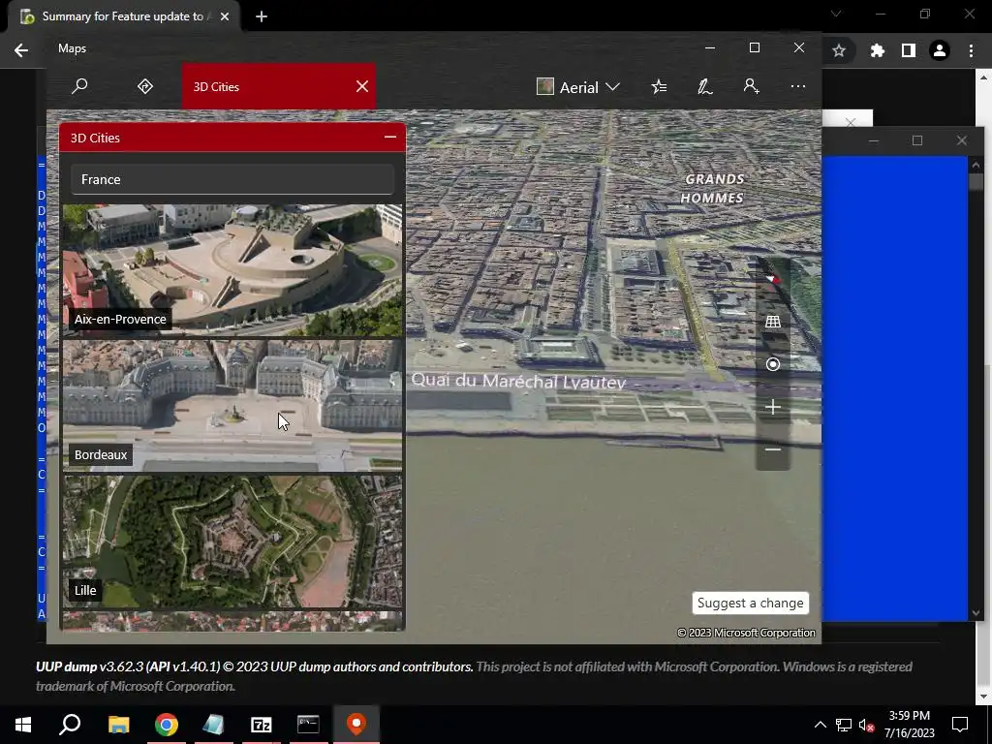Activate the Windows Ink pen toolbar
This screenshot has height=744, width=992.
[x=705, y=86]
